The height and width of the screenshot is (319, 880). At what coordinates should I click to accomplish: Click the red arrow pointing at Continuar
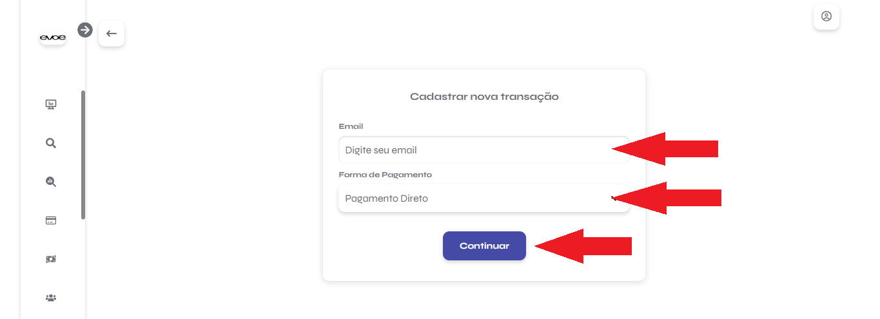point(583,246)
